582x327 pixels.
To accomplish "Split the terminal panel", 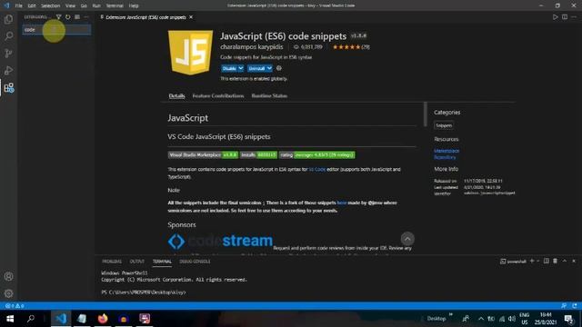I will click(547, 261).
